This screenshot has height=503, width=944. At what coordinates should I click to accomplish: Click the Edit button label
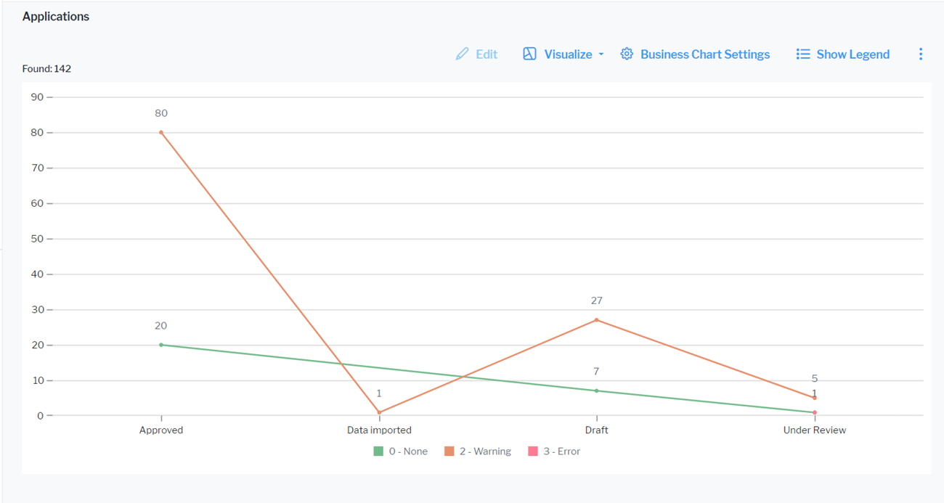pos(487,54)
